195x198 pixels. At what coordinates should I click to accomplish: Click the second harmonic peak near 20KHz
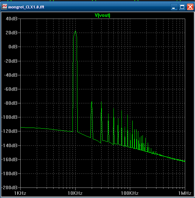(92, 101)
